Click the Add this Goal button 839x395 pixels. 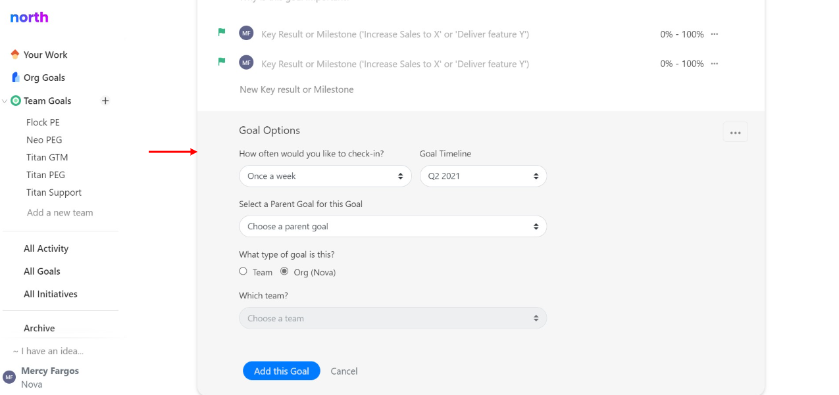[x=282, y=371]
